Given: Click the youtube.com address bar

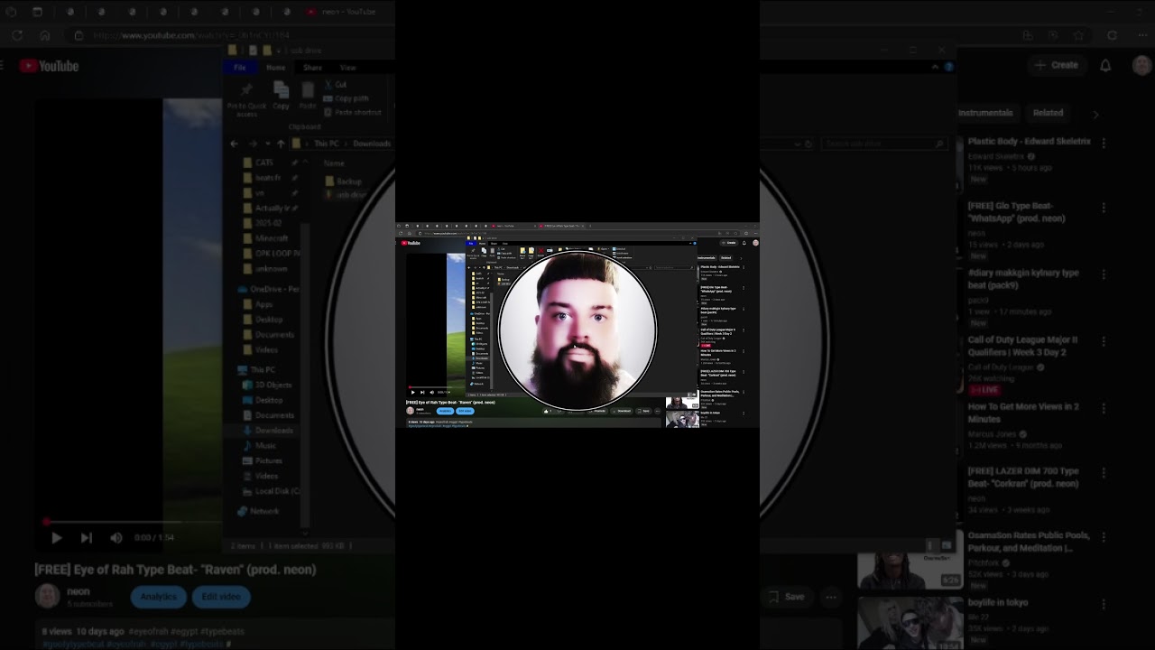Looking at the screenshot, I should tap(192, 35).
